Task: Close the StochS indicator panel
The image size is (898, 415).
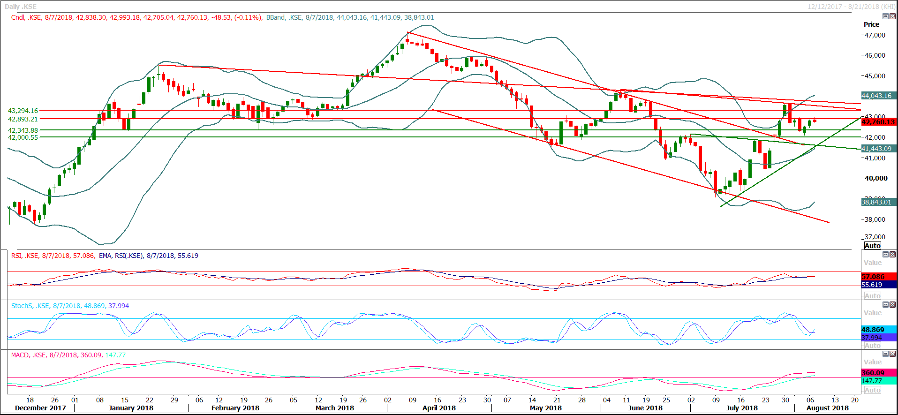Action: [892, 305]
